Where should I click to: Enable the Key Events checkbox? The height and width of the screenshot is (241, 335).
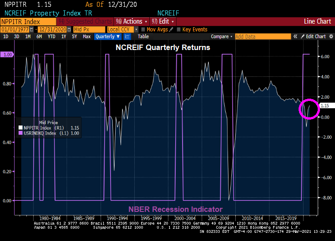(x=179, y=30)
